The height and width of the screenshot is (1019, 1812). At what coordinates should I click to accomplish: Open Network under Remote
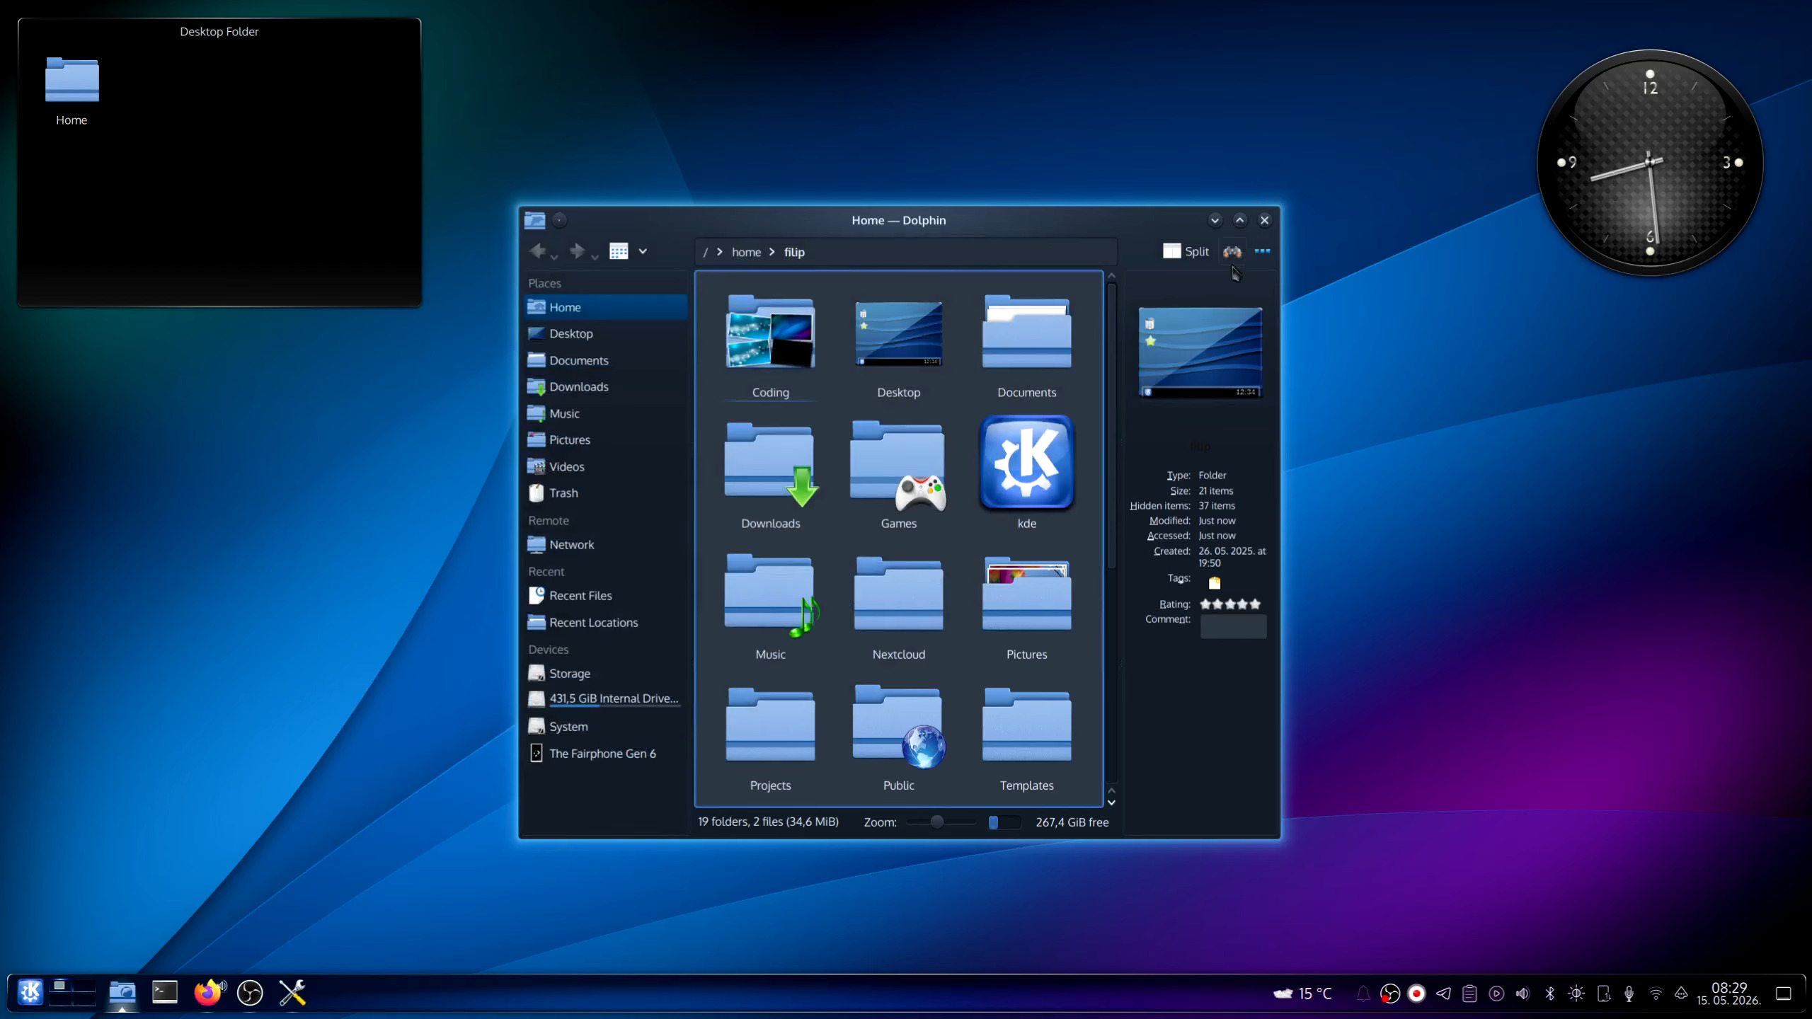(x=606, y=544)
